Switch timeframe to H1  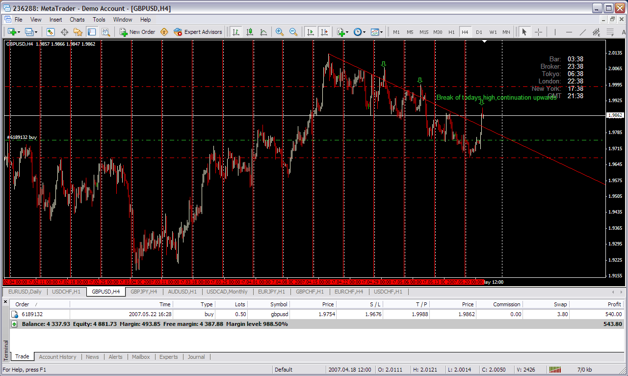[x=451, y=32]
